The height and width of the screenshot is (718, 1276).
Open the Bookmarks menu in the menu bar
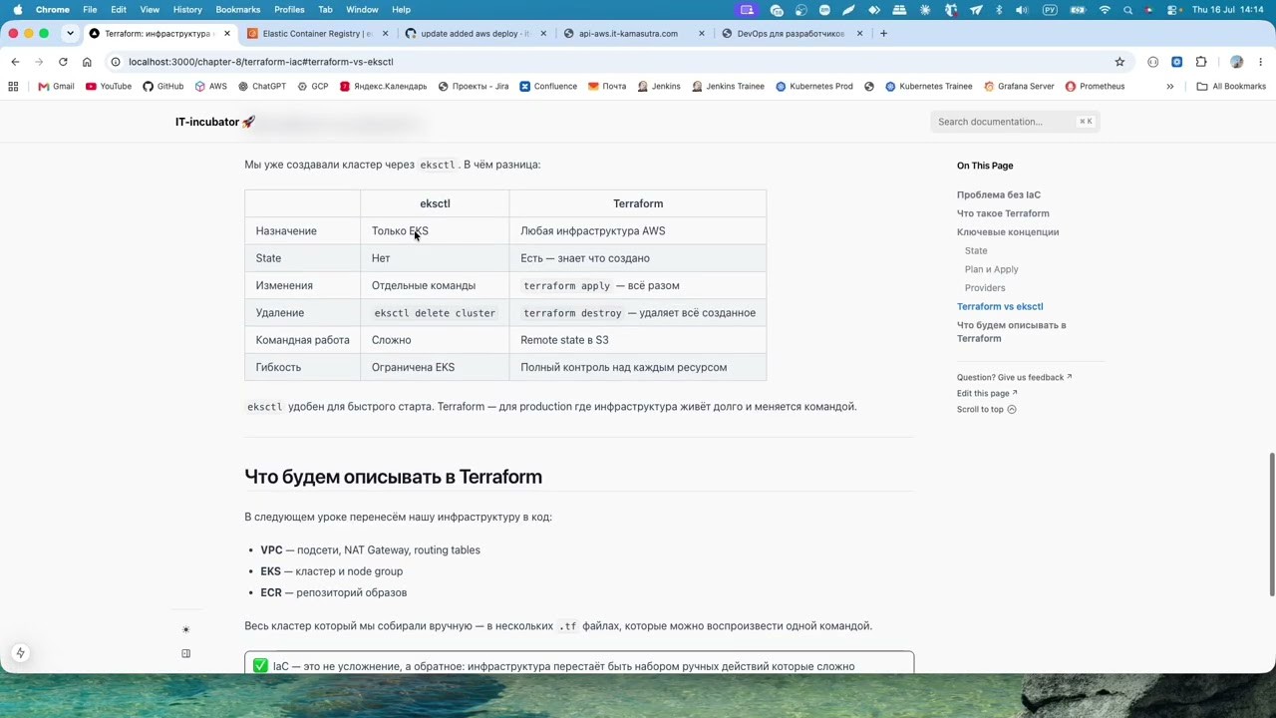pyautogui.click(x=238, y=10)
